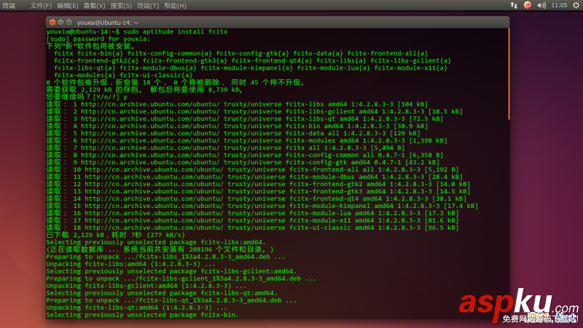
Task: Click the line for download 2 fcitx-libs-gclient
Action: point(254,112)
